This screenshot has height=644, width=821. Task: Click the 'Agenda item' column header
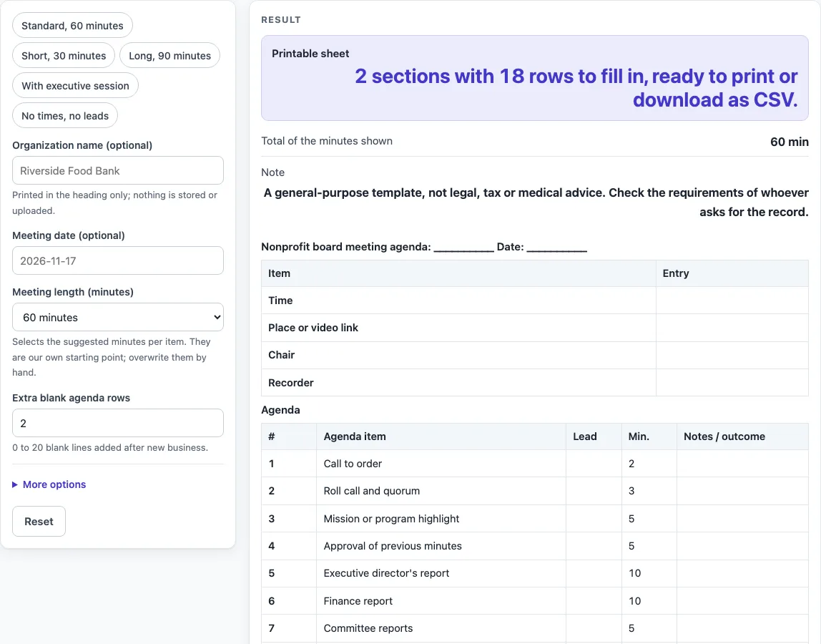coord(355,436)
